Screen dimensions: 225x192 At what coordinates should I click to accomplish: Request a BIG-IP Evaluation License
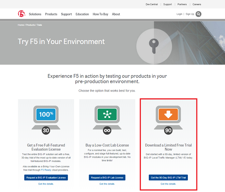pyautogui.click(x=46, y=177)
